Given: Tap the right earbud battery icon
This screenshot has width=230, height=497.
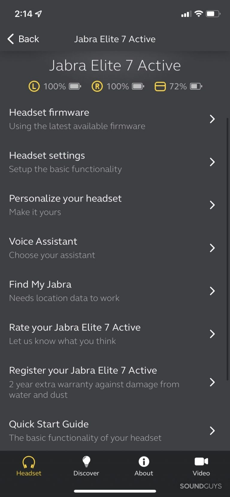Looking at the screenshot, I should [x=138, y=86].
